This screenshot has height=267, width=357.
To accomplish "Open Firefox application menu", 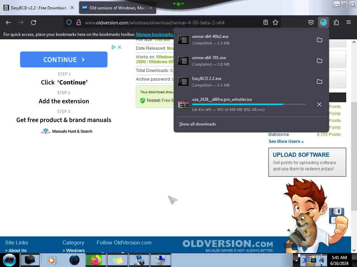I will tap(348, 22).
